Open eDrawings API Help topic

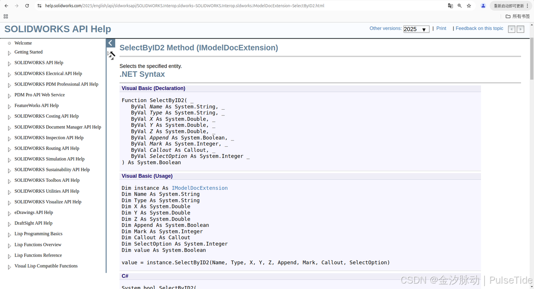pos(34,212)
